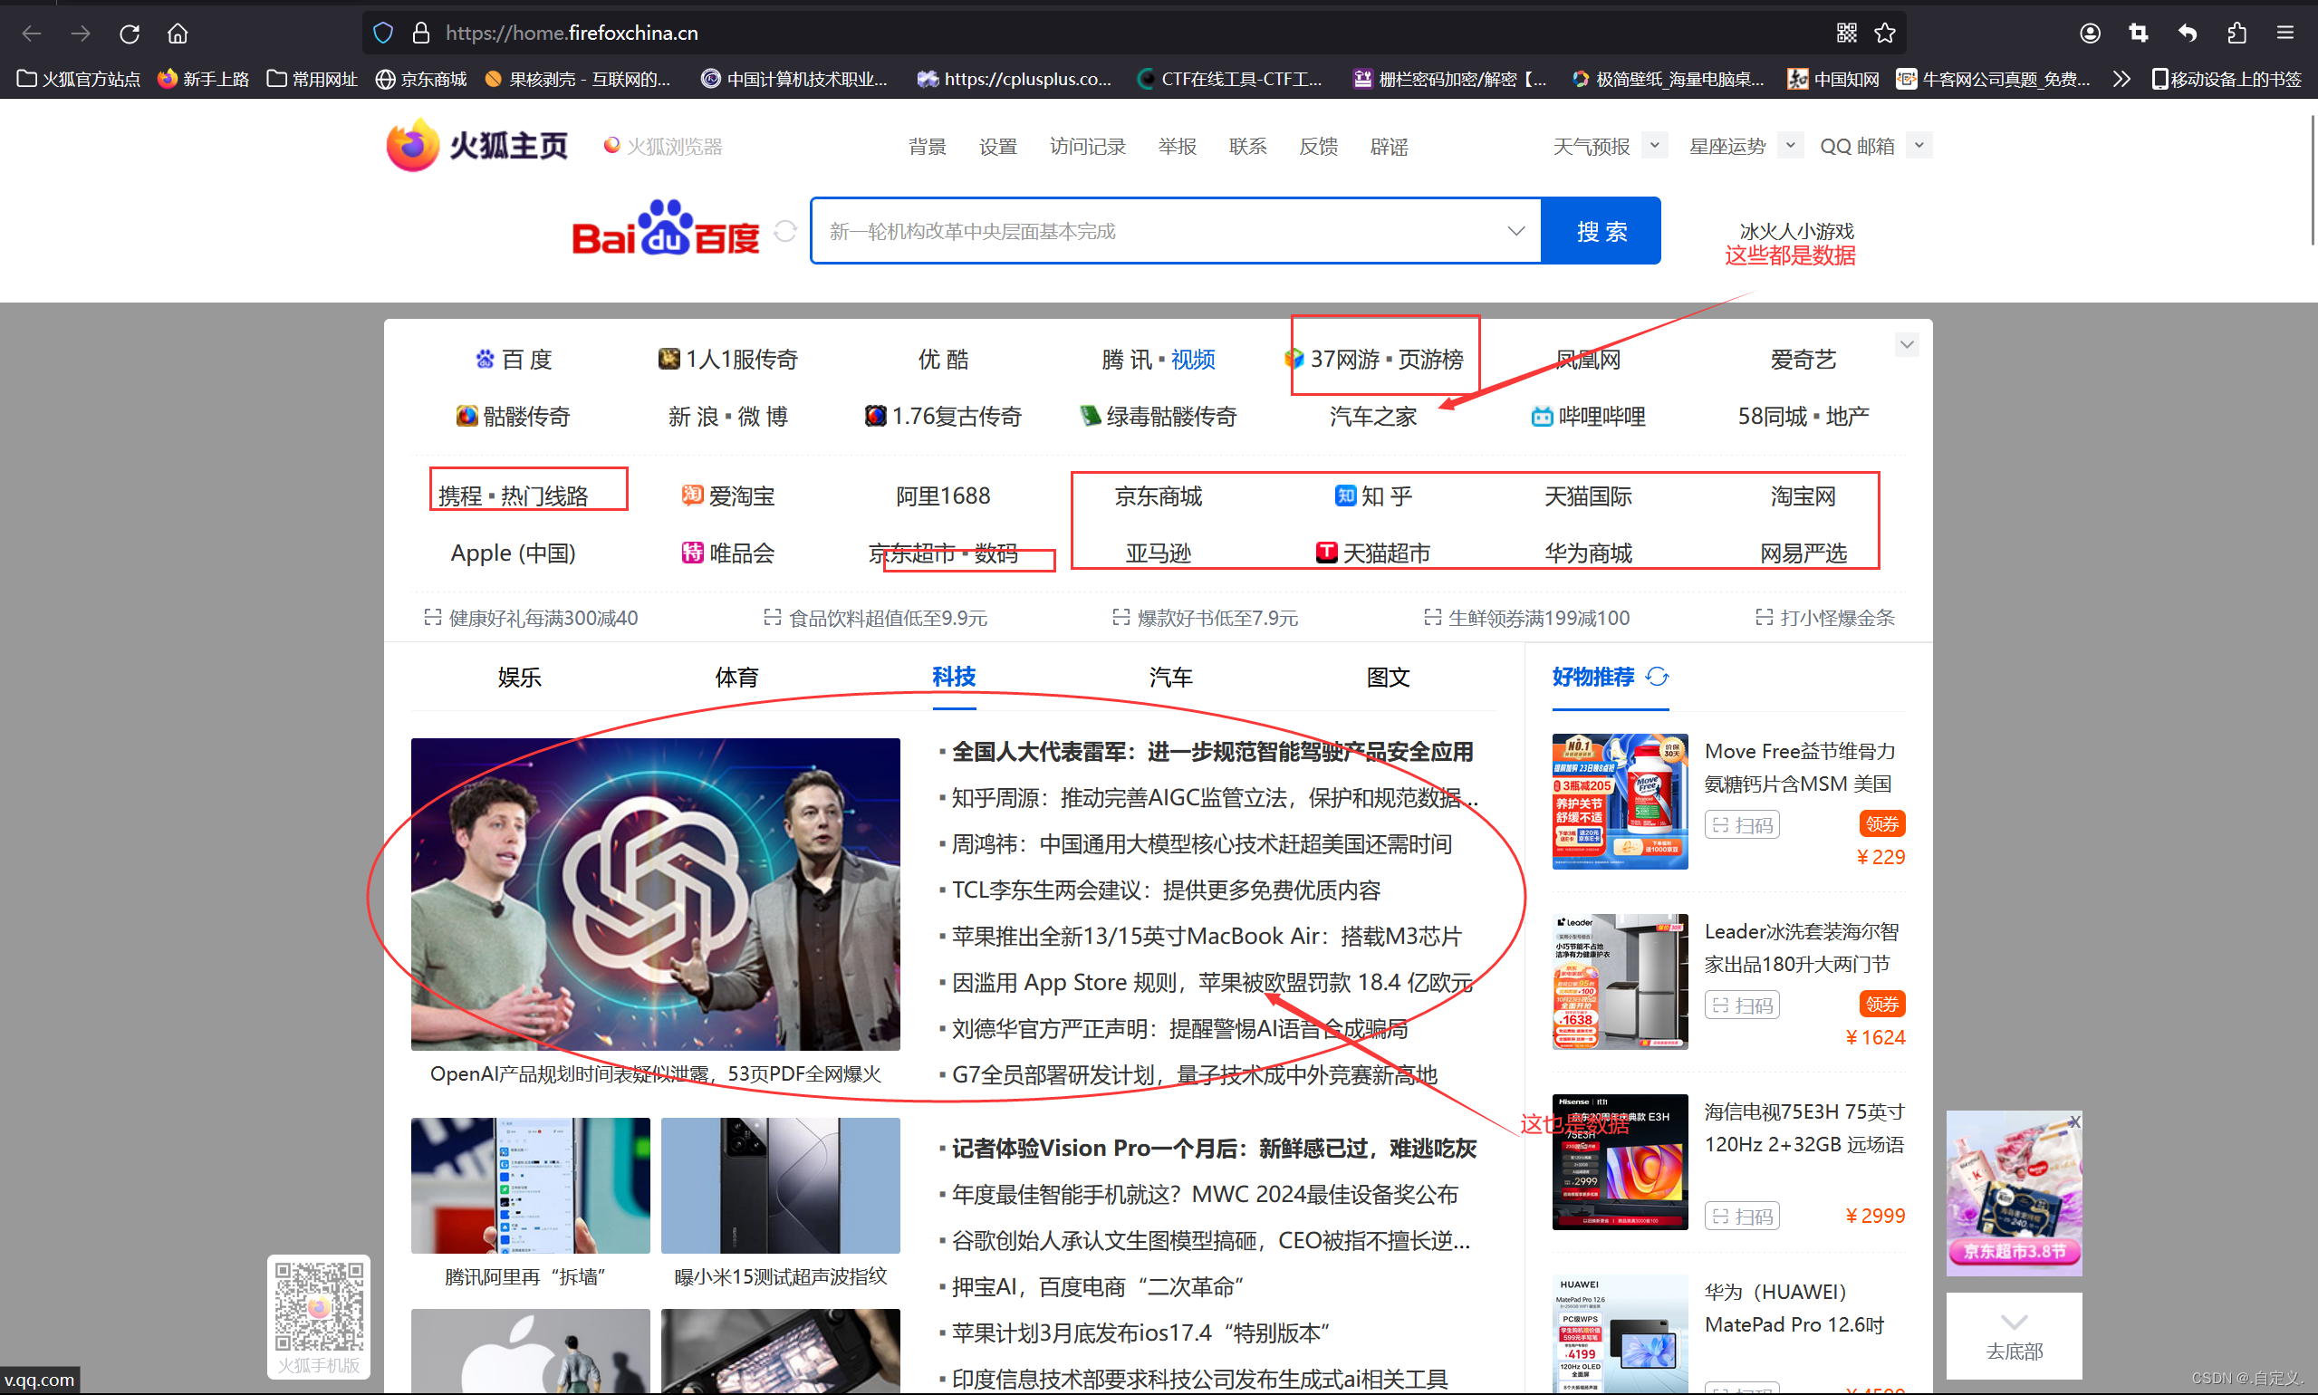Open the OpenAI headline thumbnail image
The height and width of the screenshot is (1395, 2318).
point(655,894)
